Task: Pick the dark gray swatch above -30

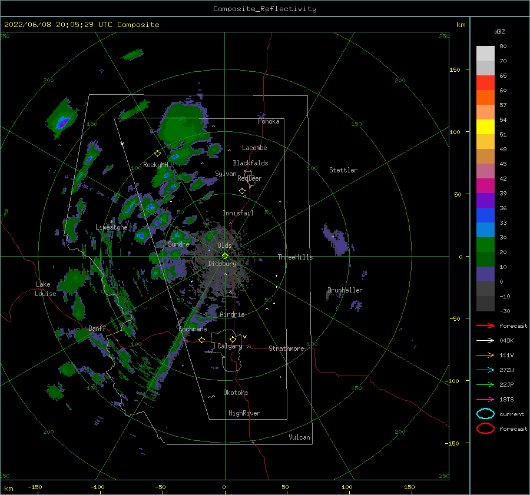Action: pyautogui.click(x=485, y=304)
